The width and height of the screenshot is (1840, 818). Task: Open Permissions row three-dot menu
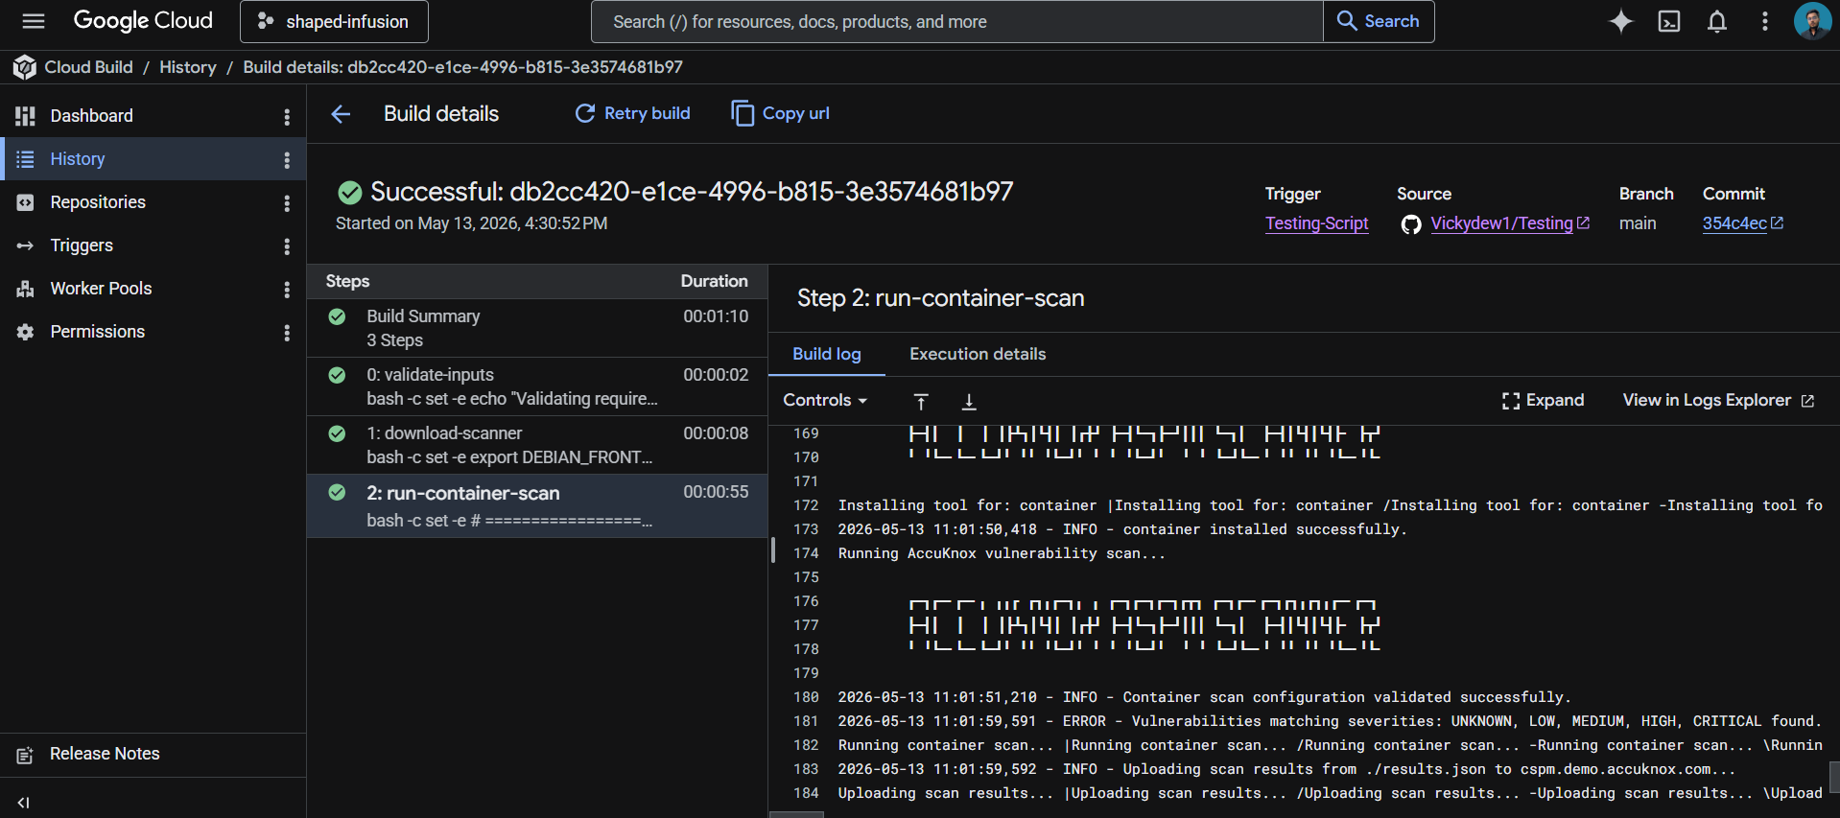click(x=287, y=333)
